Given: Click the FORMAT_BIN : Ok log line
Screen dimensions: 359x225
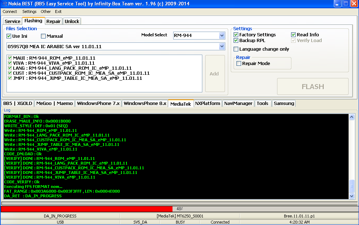Looking at the screenshot, I should pos(21,116).
